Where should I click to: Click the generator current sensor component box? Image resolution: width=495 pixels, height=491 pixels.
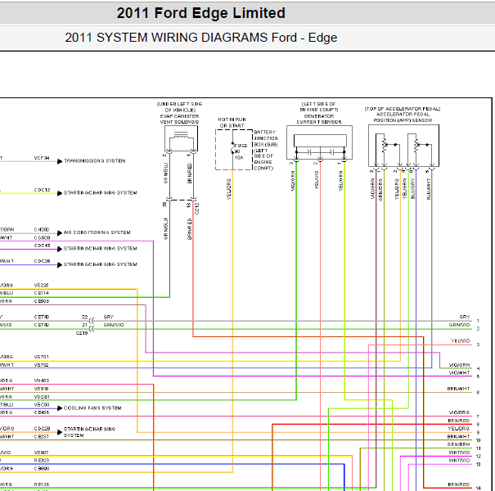pyautogui.click(x=319, y=142)
